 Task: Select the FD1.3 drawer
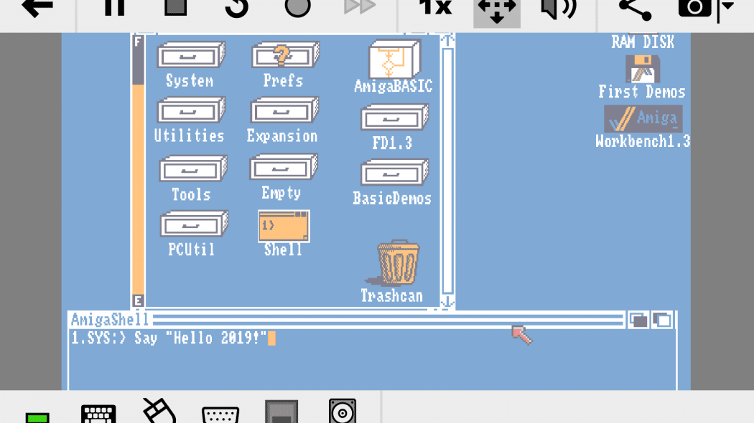click(394, 117)
